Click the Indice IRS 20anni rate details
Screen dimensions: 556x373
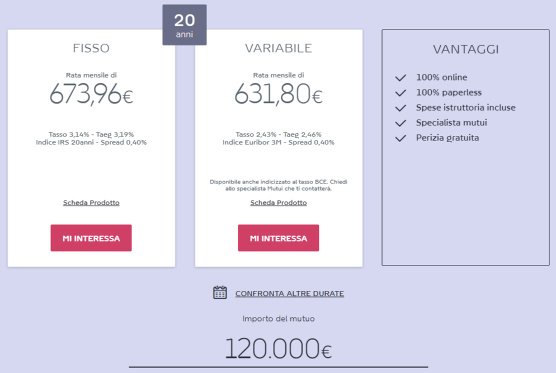point(91,143)
